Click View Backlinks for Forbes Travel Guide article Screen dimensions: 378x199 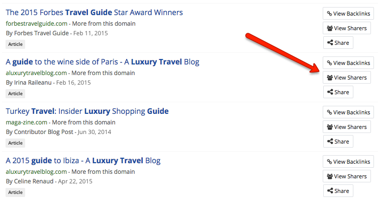[348, 14]
